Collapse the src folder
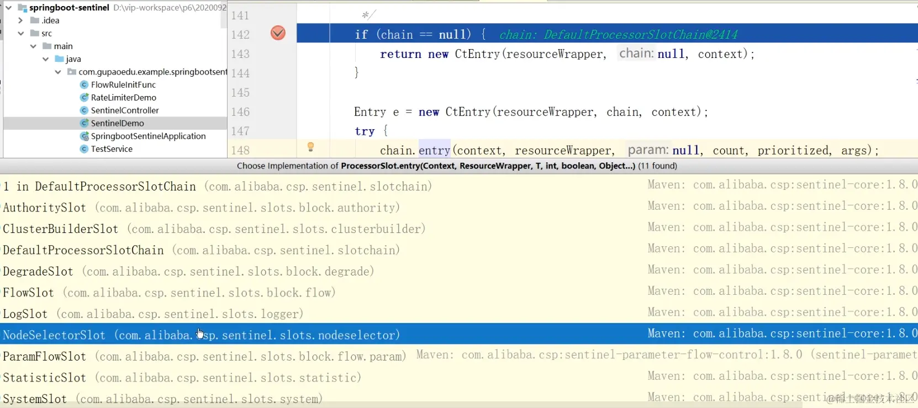 click(20, 33)
